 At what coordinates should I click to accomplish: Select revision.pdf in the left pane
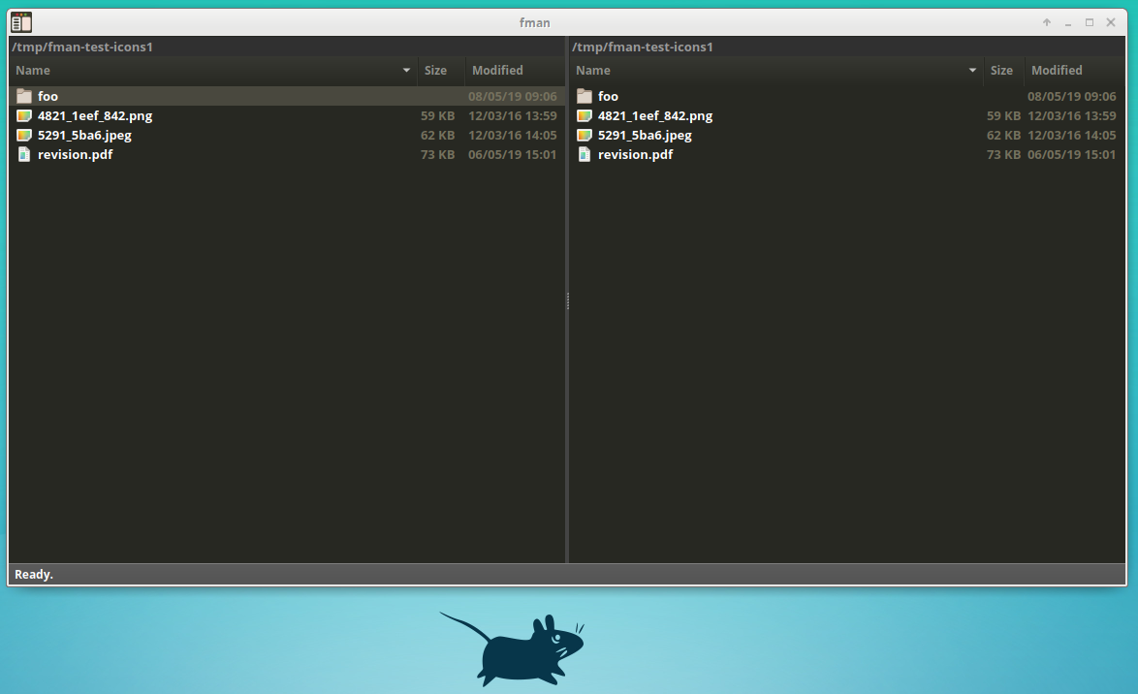(x=76, y=154)
